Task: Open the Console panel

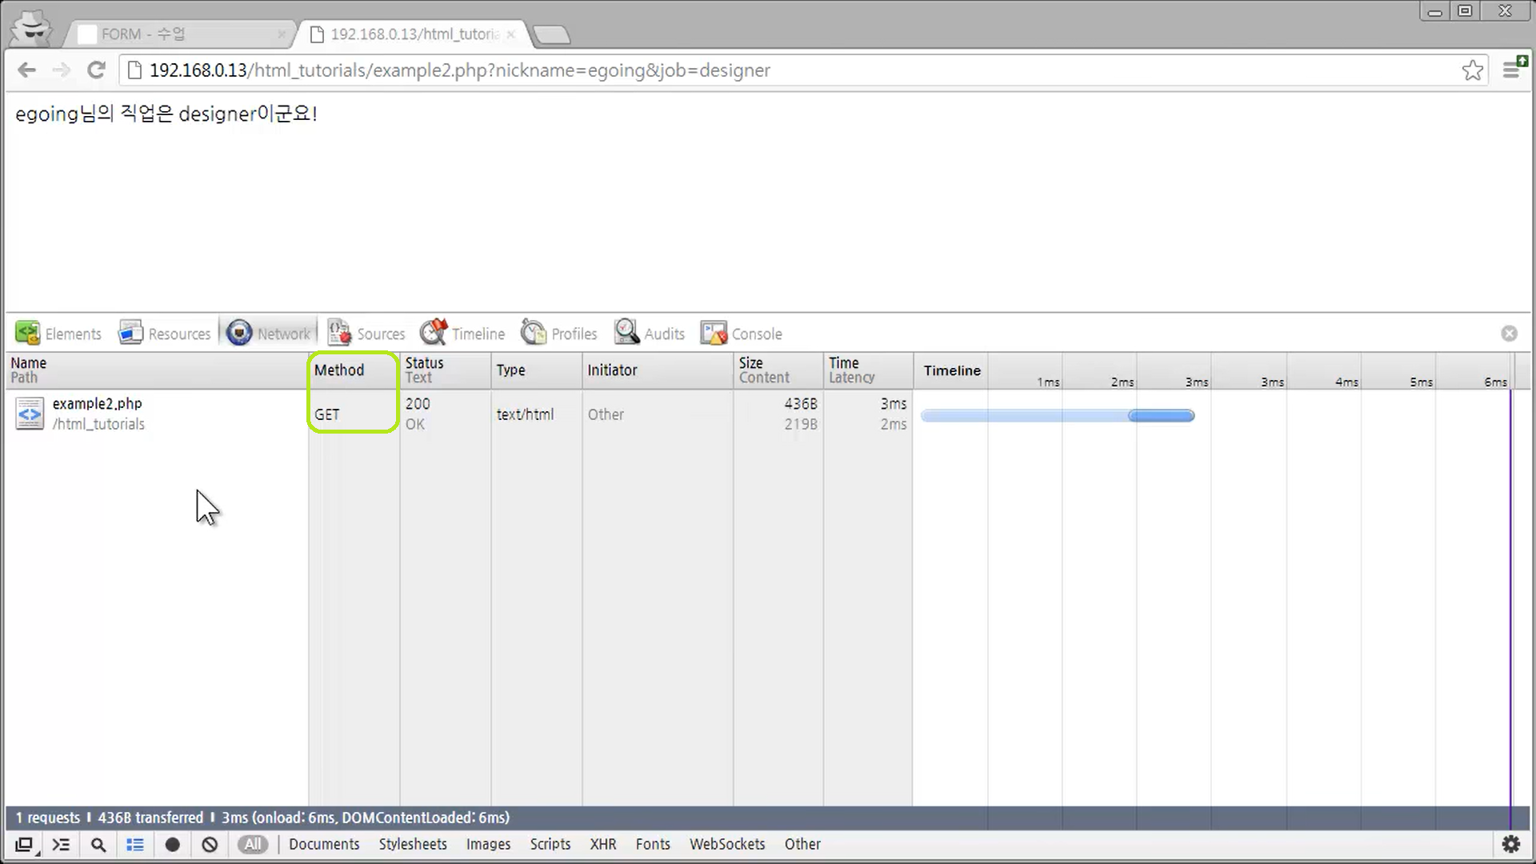Action: pos(742,334)
